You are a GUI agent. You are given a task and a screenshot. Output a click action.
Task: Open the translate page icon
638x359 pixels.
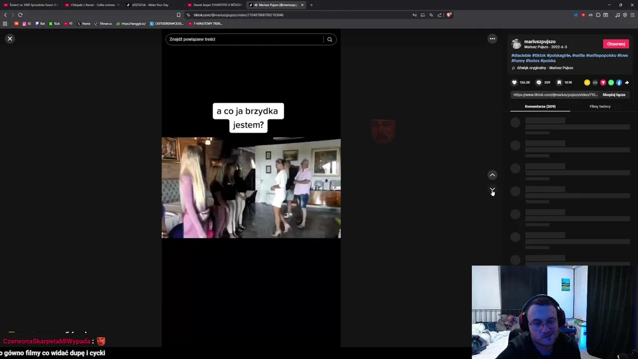431,15
